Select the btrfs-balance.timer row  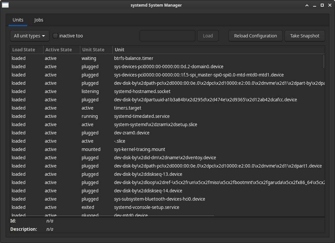point(134,58)
